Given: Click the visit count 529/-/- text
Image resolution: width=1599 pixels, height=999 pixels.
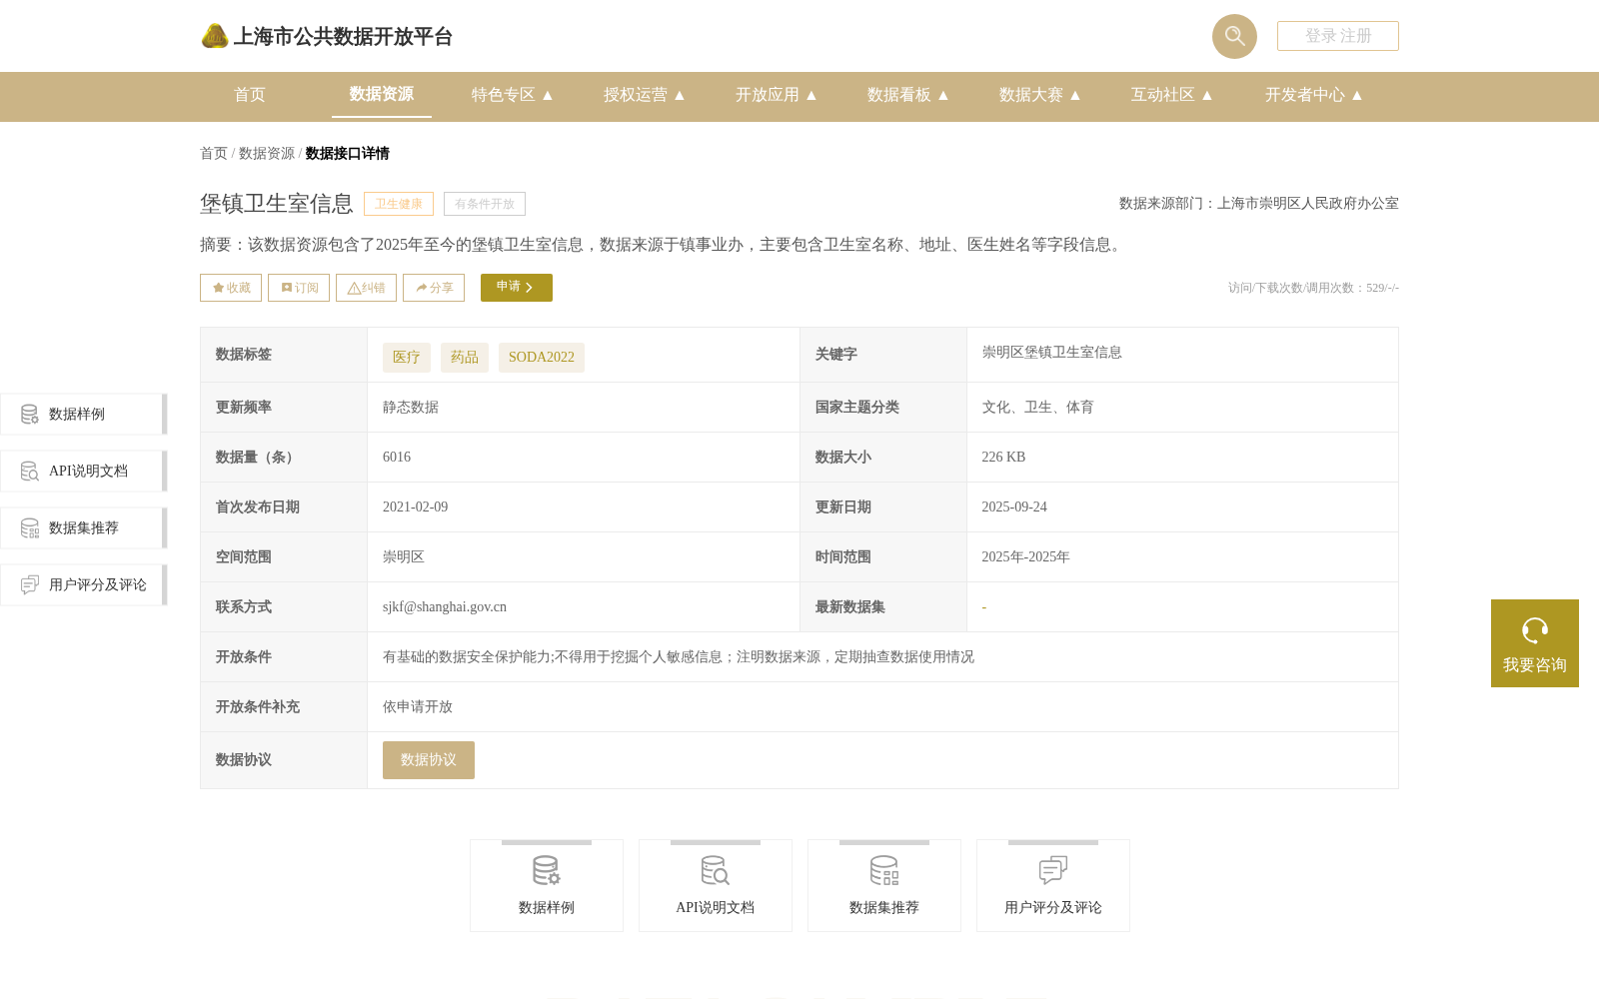Looking at the screenshot, I should pos(1313,288).
